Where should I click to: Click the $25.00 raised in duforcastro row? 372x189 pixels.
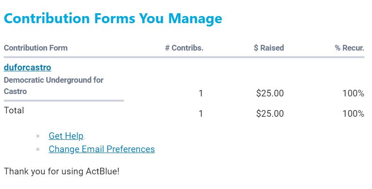click(269, 94)
